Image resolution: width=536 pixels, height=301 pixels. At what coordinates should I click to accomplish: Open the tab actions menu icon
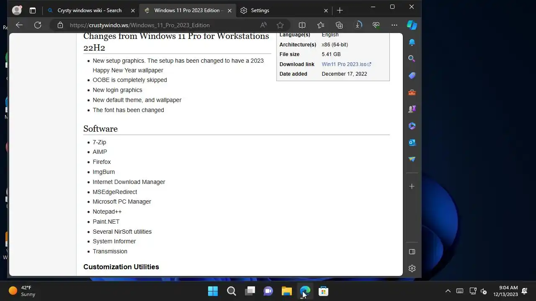tap(33, 10)
